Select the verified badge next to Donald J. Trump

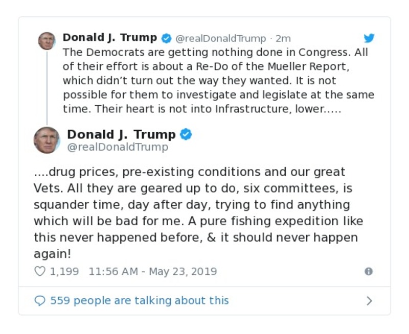tap(185, 134)
